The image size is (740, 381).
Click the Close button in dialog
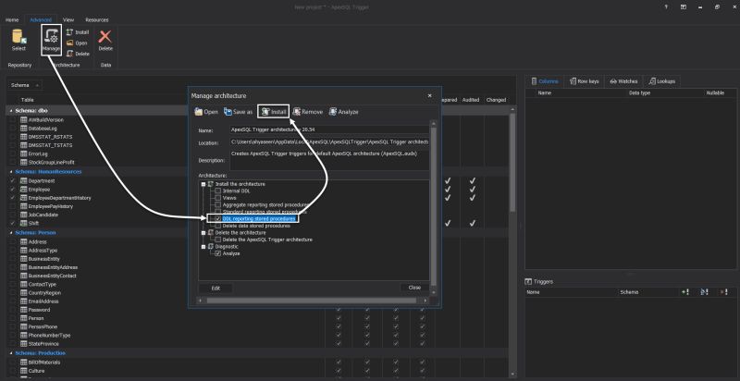pos(414,288)
